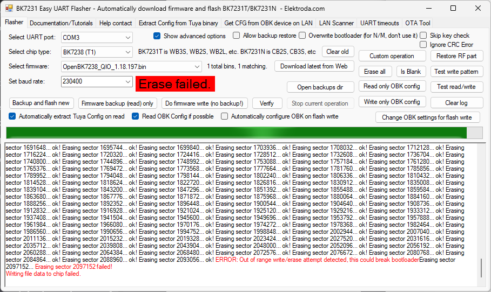
Task: Click the 'Select firmware:' label
Action: click(x=29, y=66)
